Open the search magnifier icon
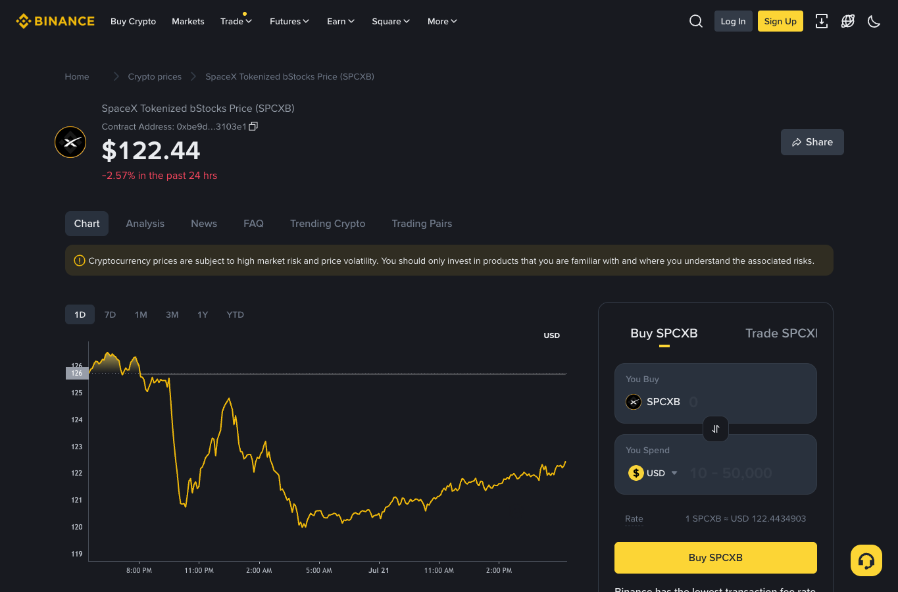Viewport: 898px width, 592px height. pos(696,21)
